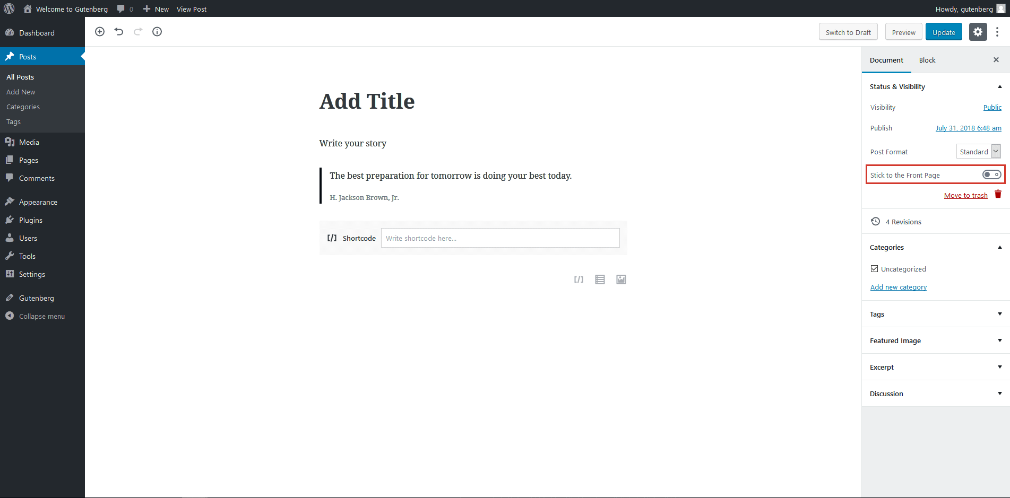Image resolution: width=1010 pixels, height=498 pixels.
Task: Open the Post Format dropdown
Action: coord(978,152)
